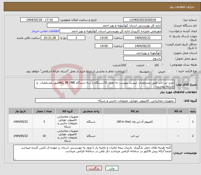Click the delivery city field یاسوج
201x175 pixels.
tap(143, 59)
